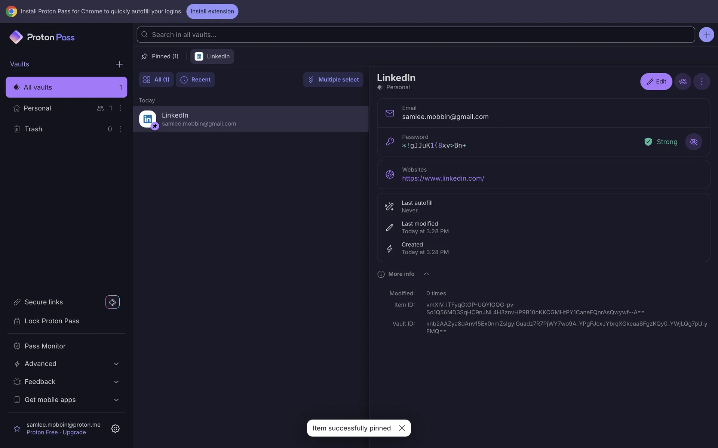Open settings gear next to account email

point(115,428)
